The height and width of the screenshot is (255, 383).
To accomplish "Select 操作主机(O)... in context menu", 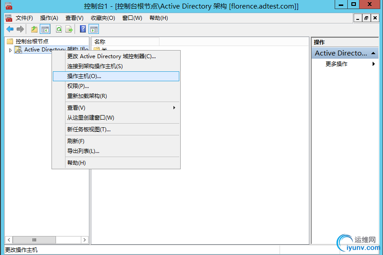I will (116, 76).
